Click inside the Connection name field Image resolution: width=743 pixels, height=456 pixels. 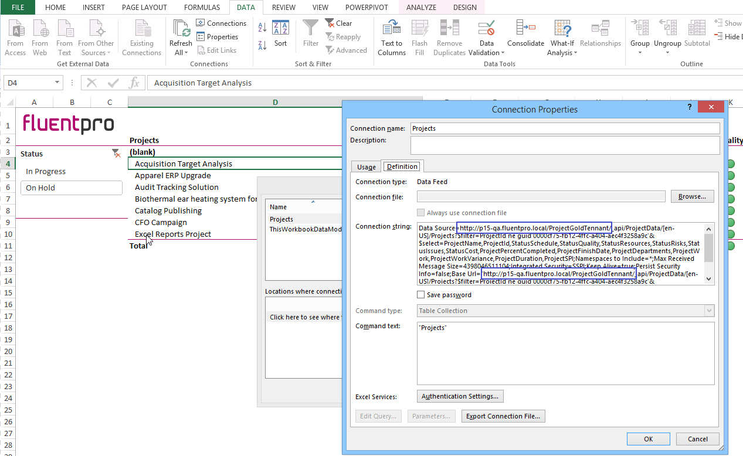coord(565,128)
